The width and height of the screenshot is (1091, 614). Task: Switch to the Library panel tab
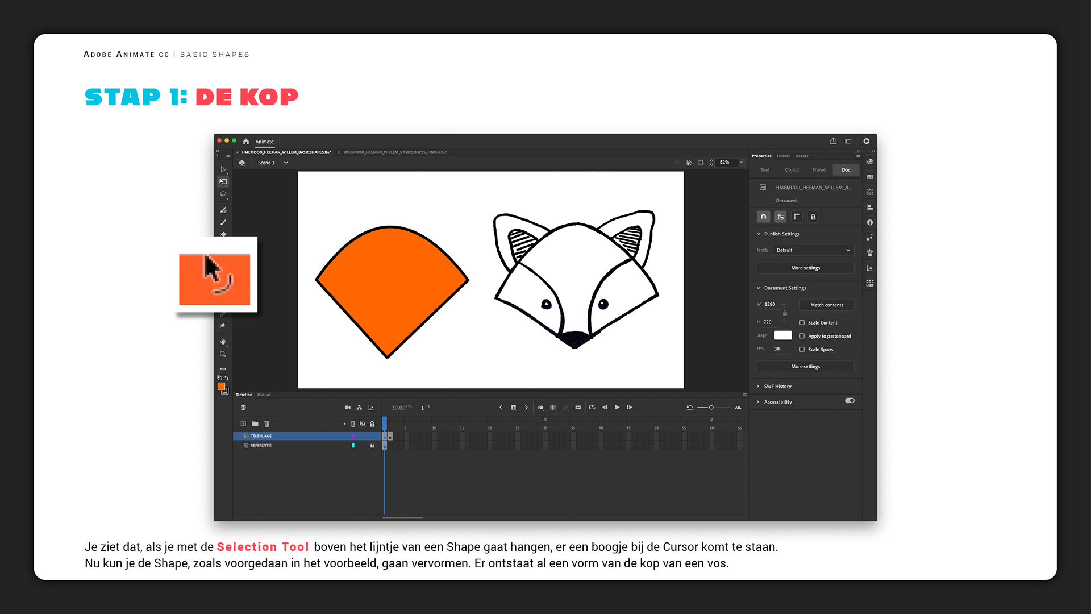point(783,156)
